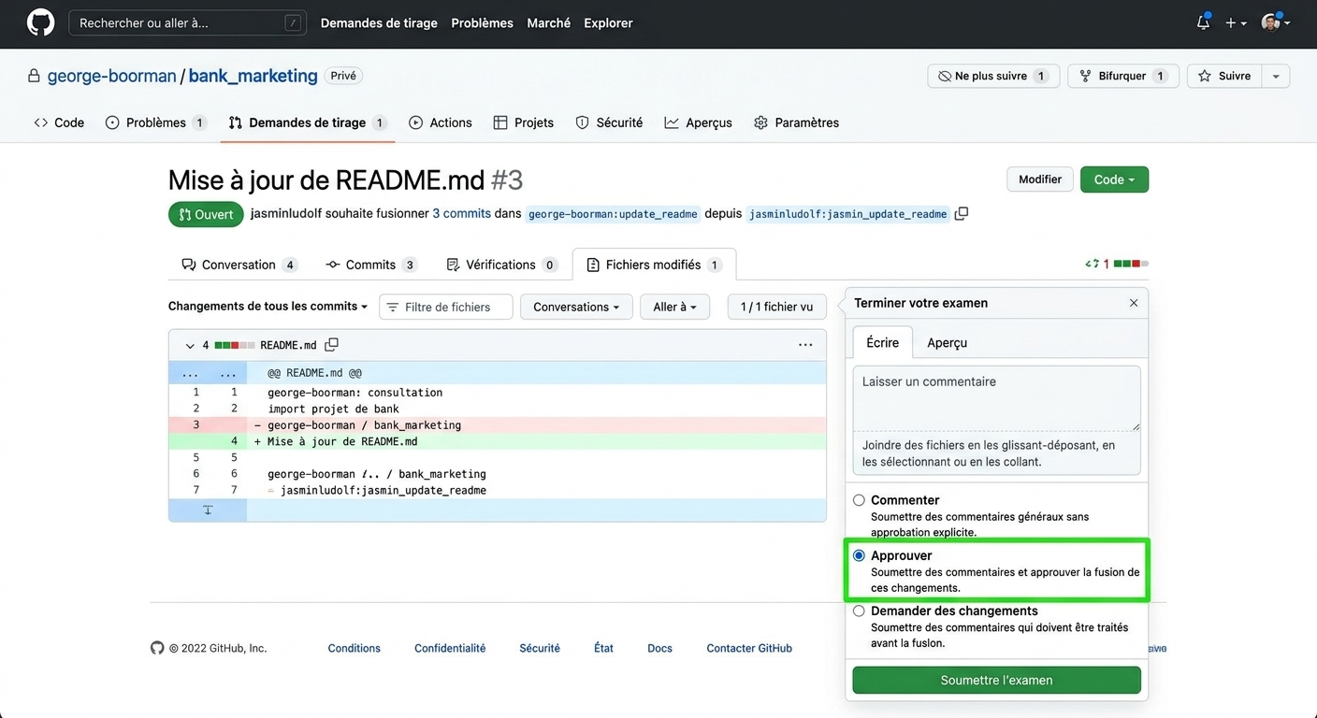Screen dimensions: 1317x718
Task: Open the Projets tab
Action: [524, 122]
